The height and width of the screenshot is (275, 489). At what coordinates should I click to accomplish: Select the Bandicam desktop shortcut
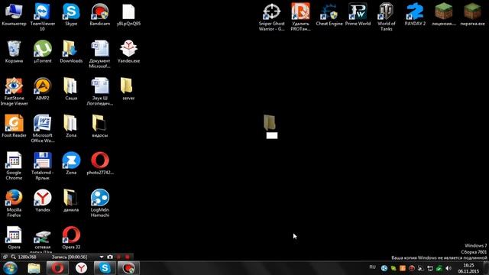point(100,15)
